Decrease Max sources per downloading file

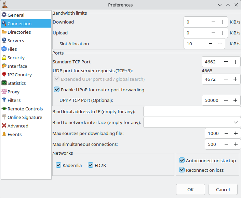coord(226,133)
